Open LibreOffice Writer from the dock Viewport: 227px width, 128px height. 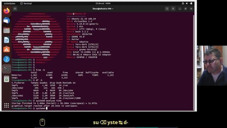pos(6,40)
